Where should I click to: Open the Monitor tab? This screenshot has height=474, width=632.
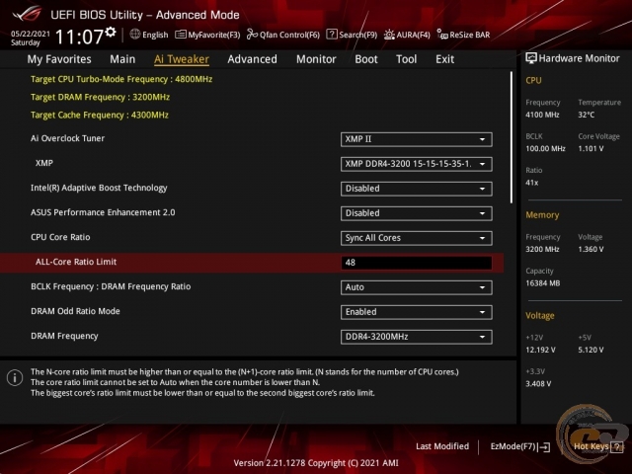click(x=316, y=59)
